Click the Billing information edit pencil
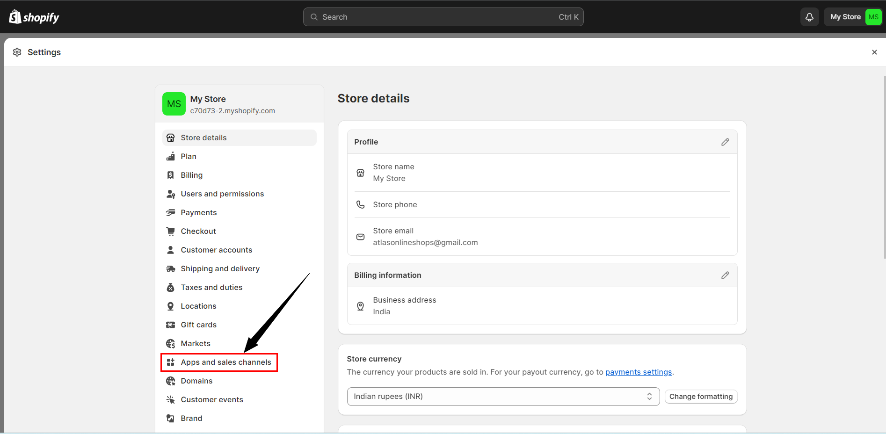 pyautogui.click(x=725, y=275)
